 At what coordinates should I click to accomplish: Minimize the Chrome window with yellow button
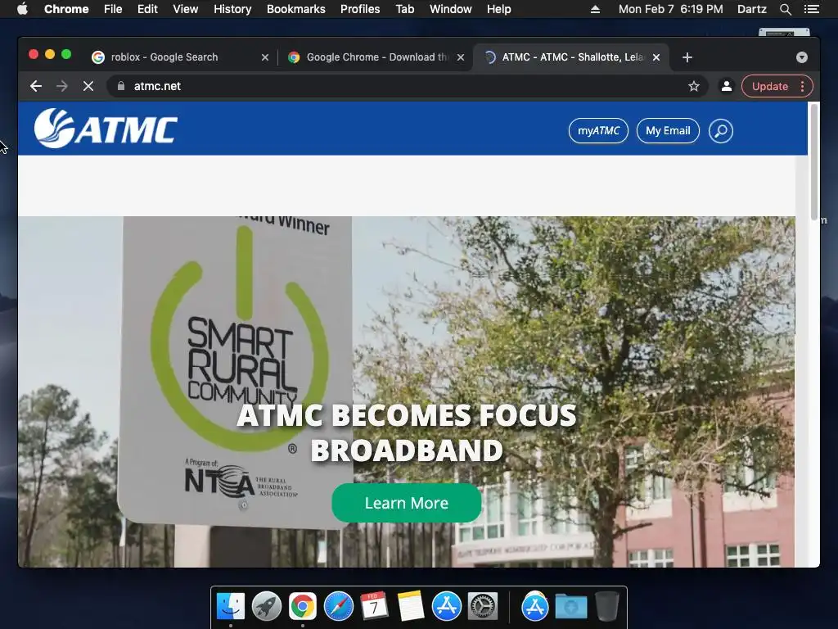coord(50,54)
